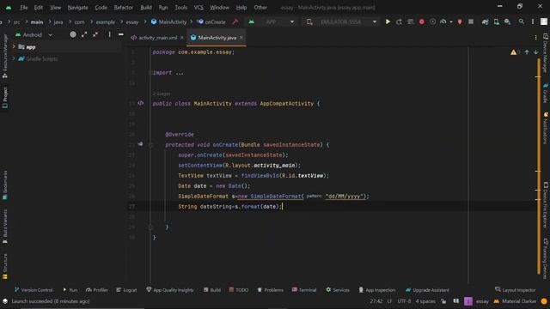Click the Make Project hammer icon
The image size is (550, 309).
point(235,21)
